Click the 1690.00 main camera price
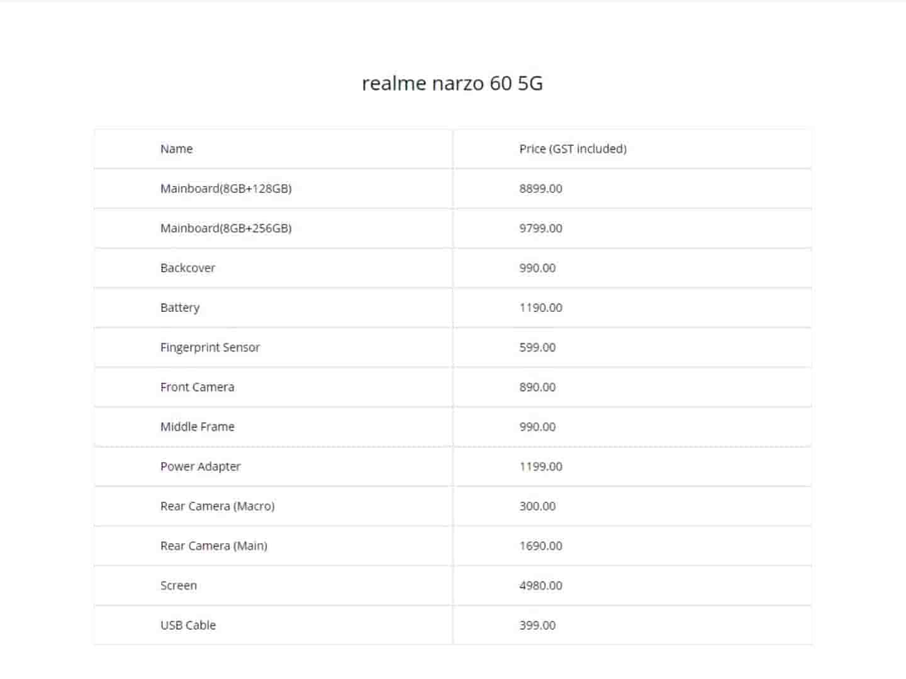Viewport: 906px width, 679px height. click(x=540, y=546)
